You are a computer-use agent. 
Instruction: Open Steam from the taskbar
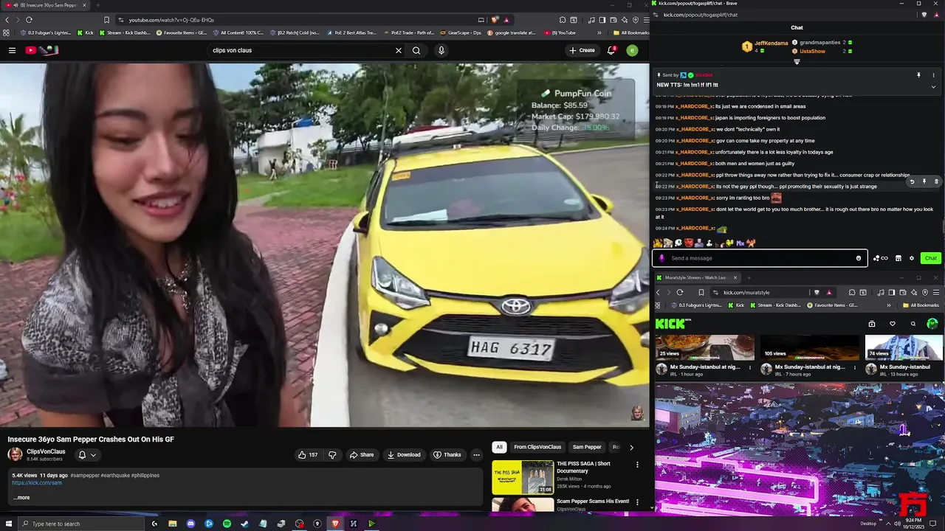(244, 524)
